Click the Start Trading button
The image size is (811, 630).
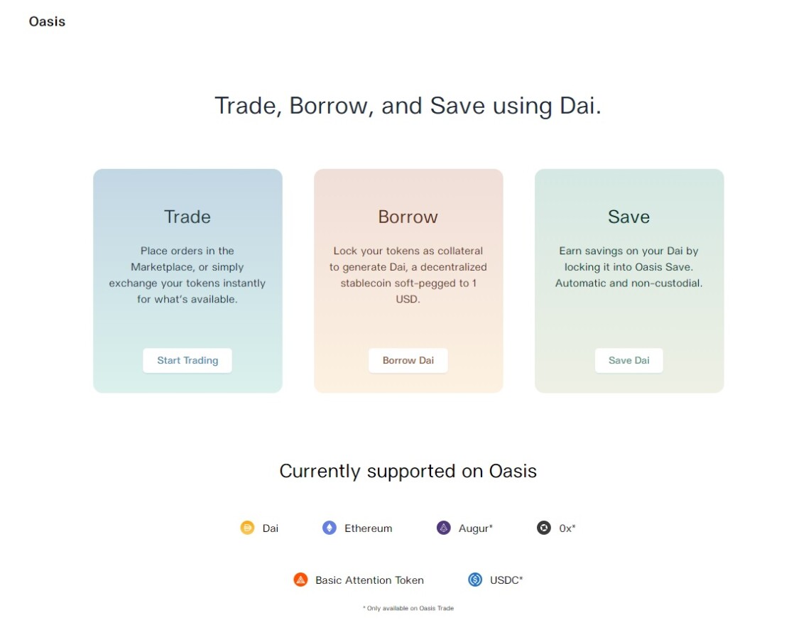(187, 360)
